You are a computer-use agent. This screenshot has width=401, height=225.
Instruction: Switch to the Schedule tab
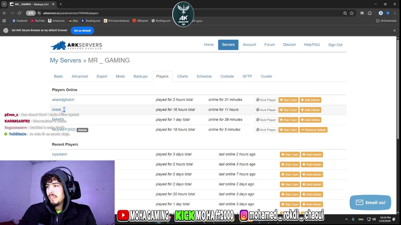tap(204, 76)
